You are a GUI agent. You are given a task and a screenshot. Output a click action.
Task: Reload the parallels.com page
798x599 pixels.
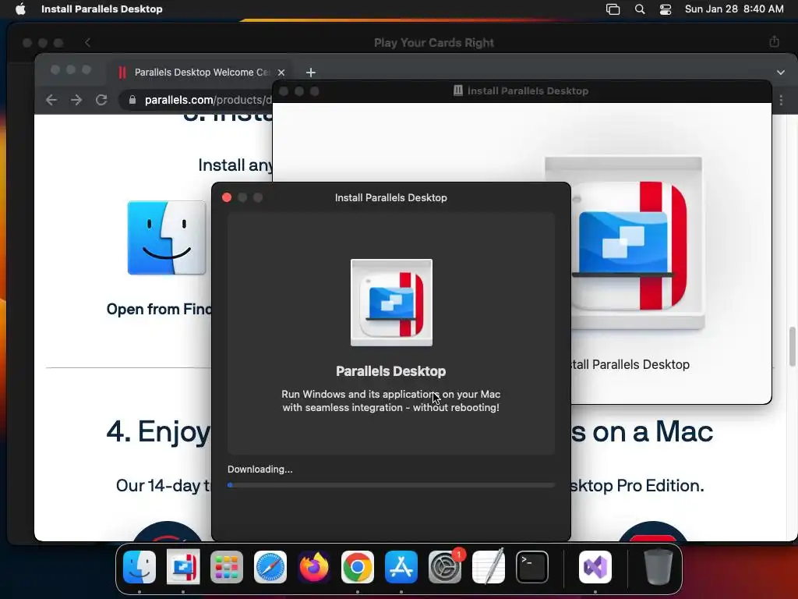pos(101,100)
